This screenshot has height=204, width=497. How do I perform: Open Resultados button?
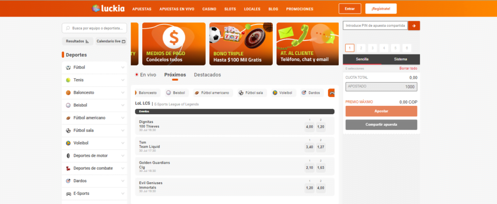77,41
